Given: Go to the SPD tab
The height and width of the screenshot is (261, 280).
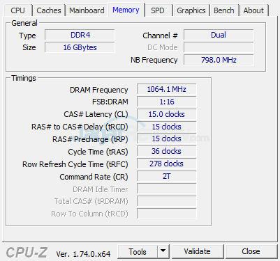Looking at the screenshot, I should coord(158,10).
